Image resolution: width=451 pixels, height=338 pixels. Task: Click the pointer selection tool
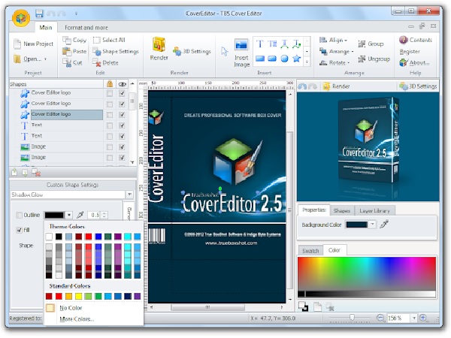(223, 51)
